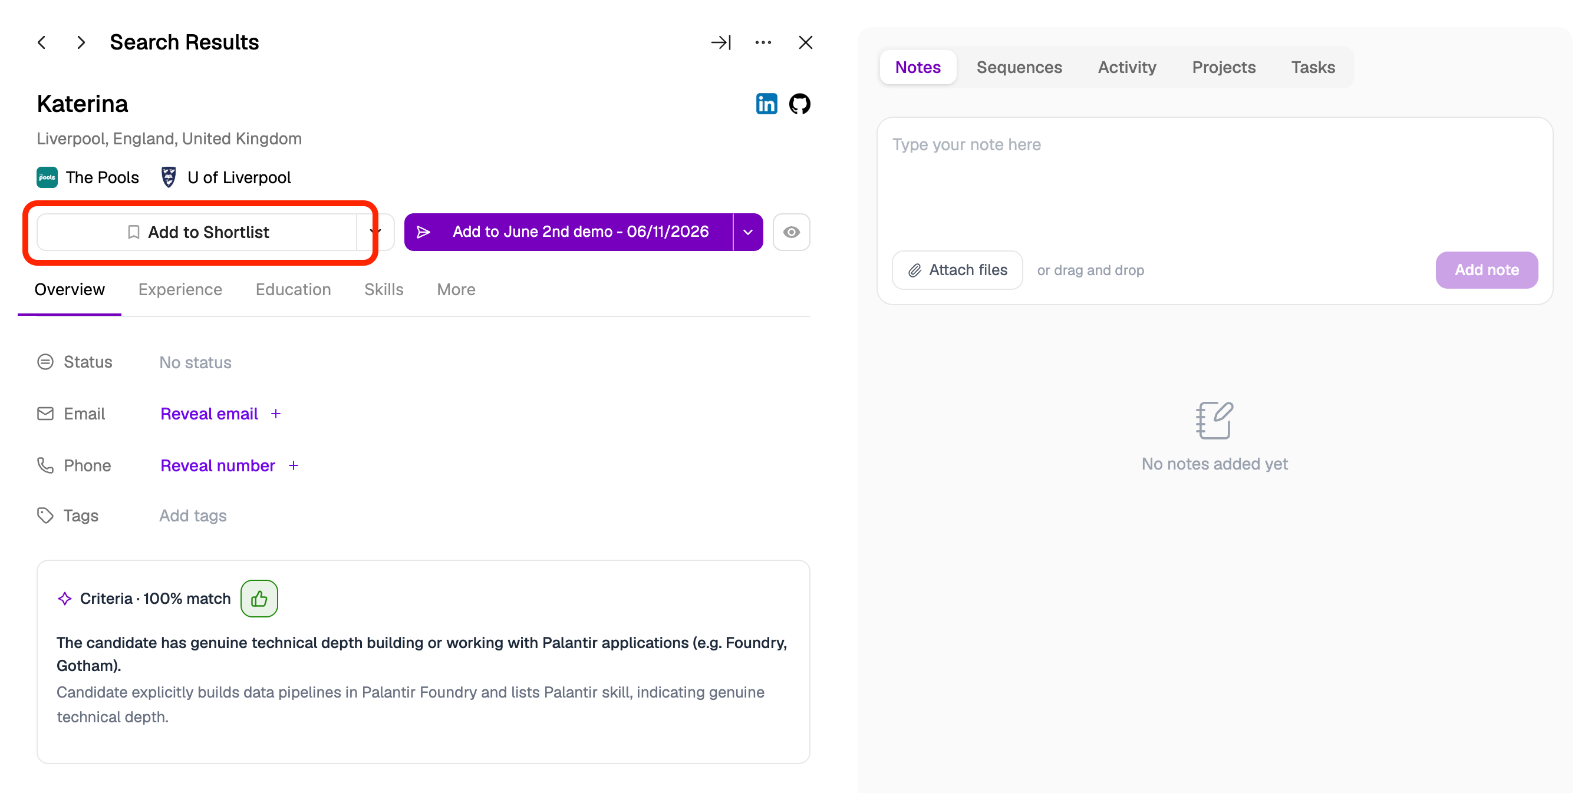Click The Pools company name
The width and height of the screenshot is (1575, 793).
(102, 177)
